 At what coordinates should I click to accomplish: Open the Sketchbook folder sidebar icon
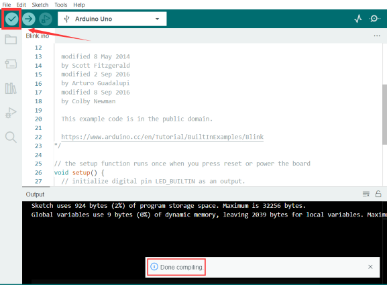pyautogui.click(x=11, y=40)
